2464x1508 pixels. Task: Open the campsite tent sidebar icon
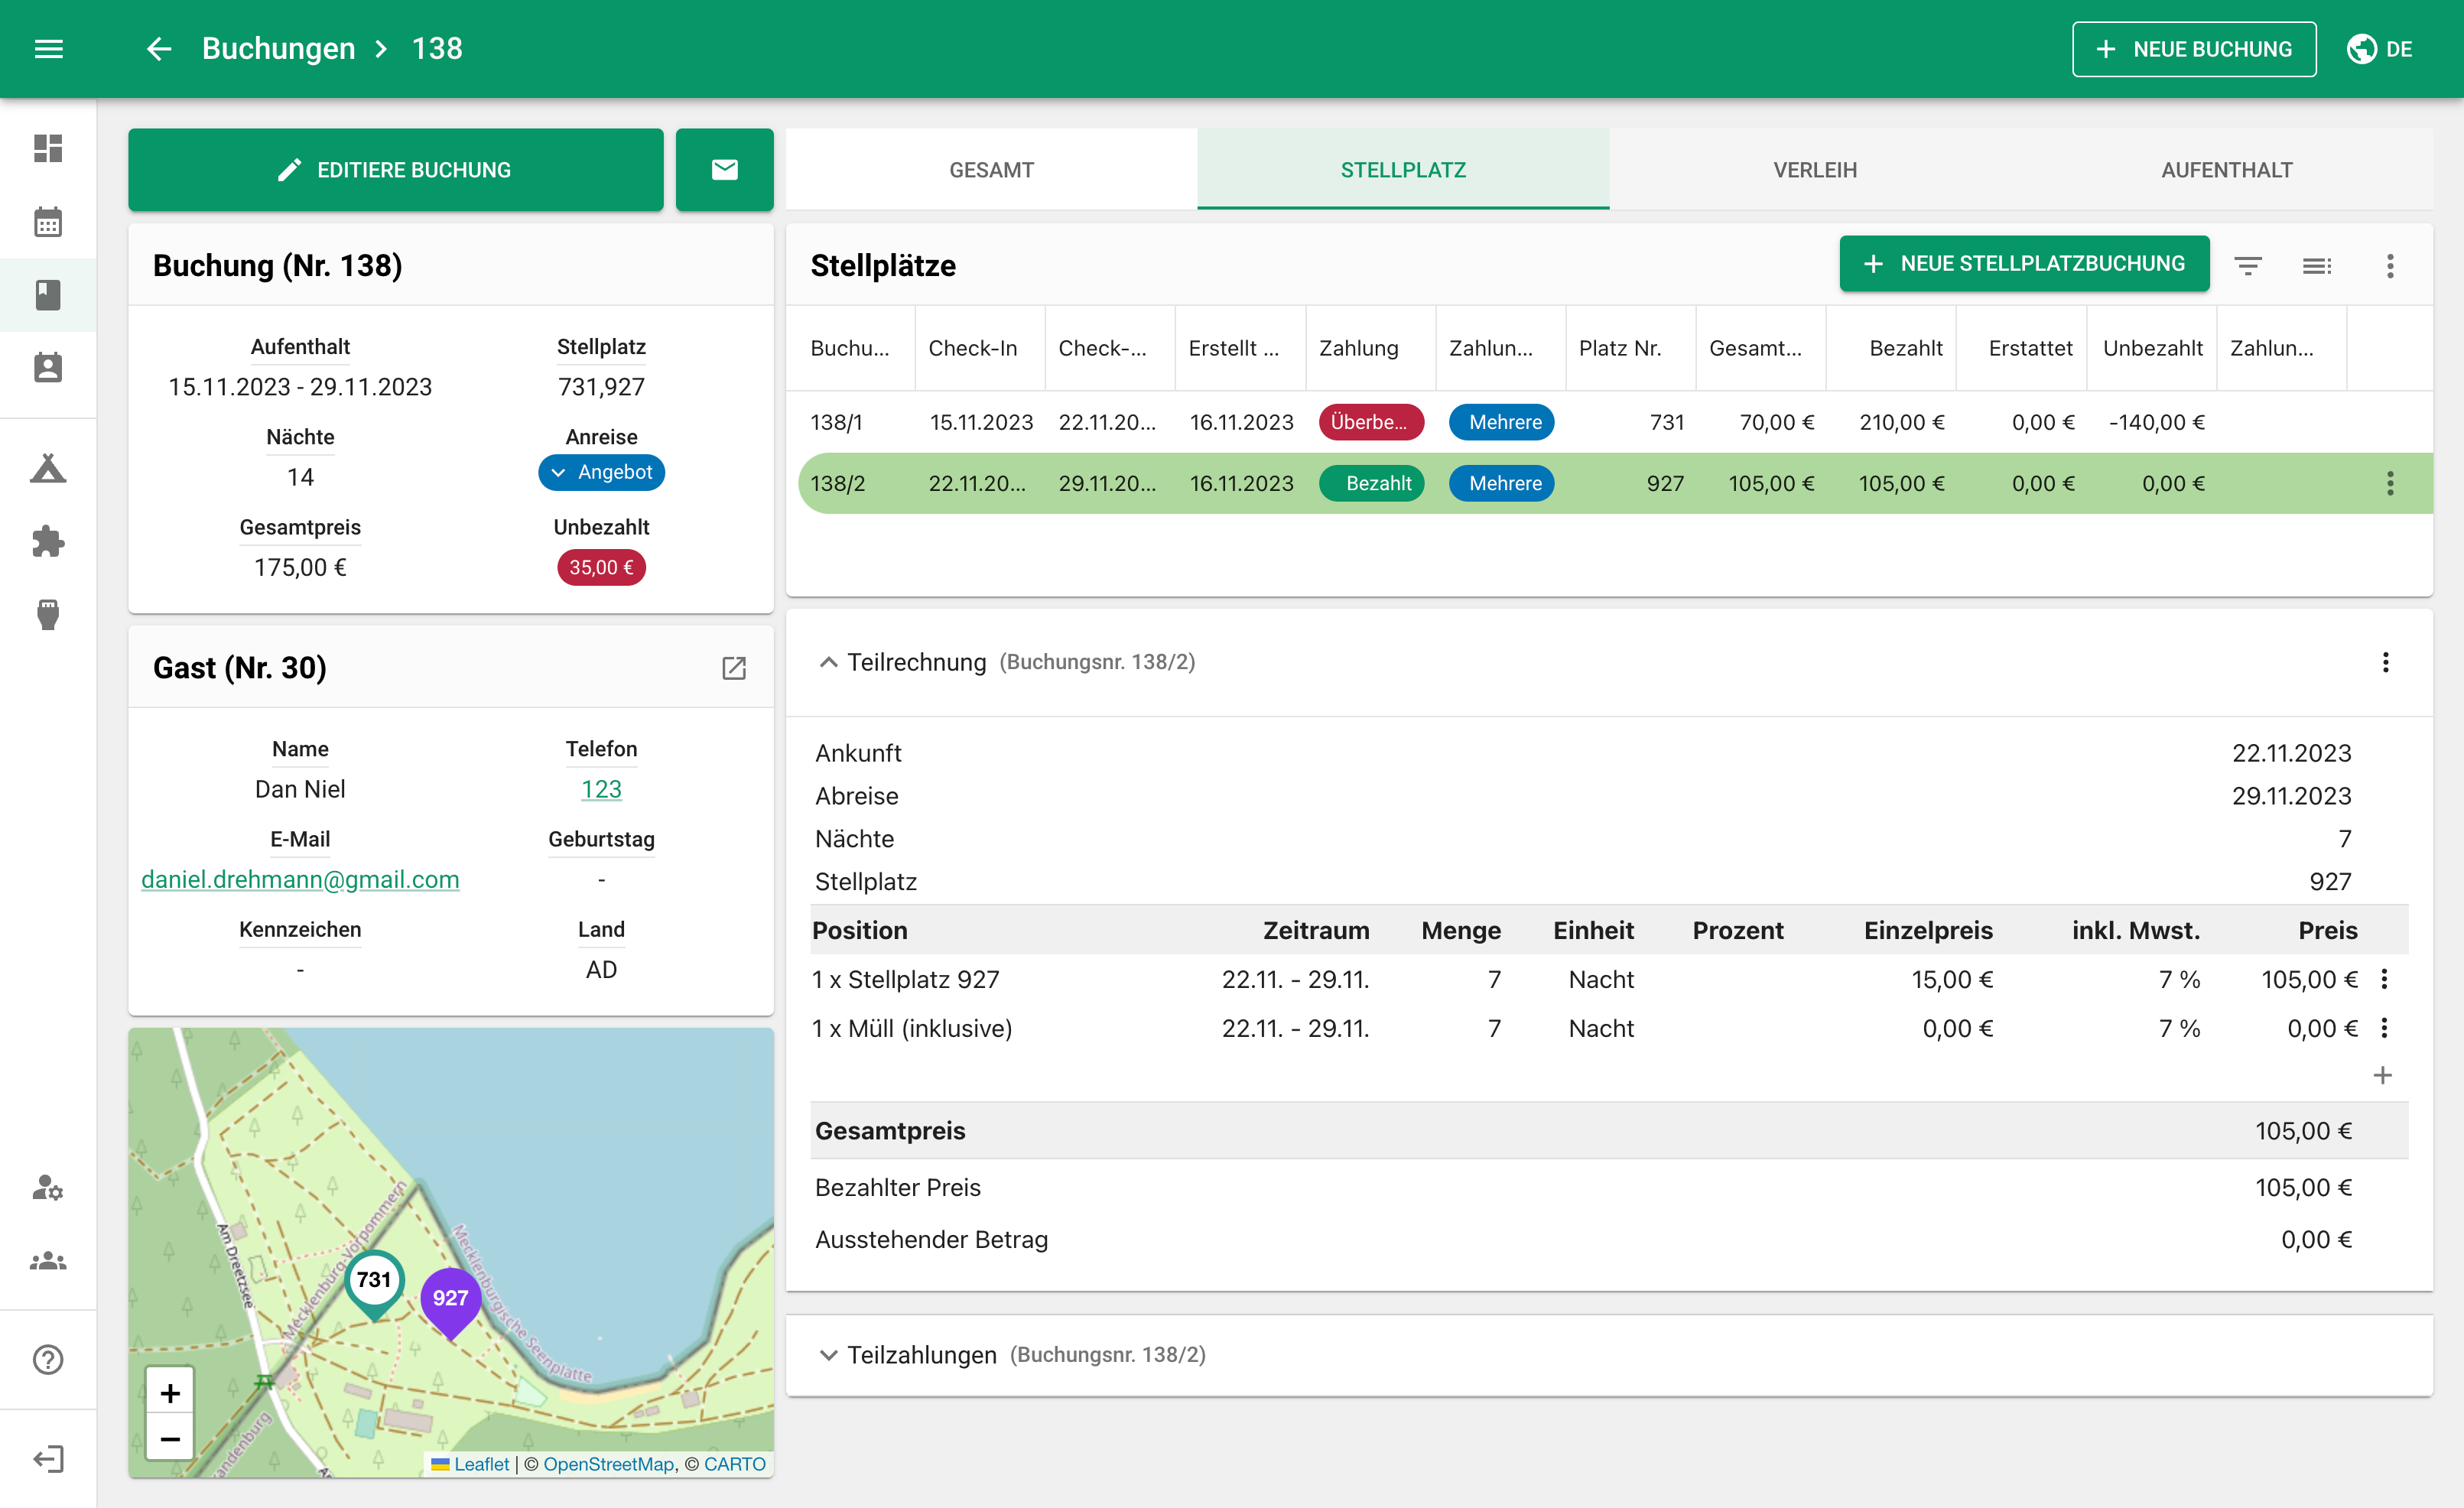(48, 469)
